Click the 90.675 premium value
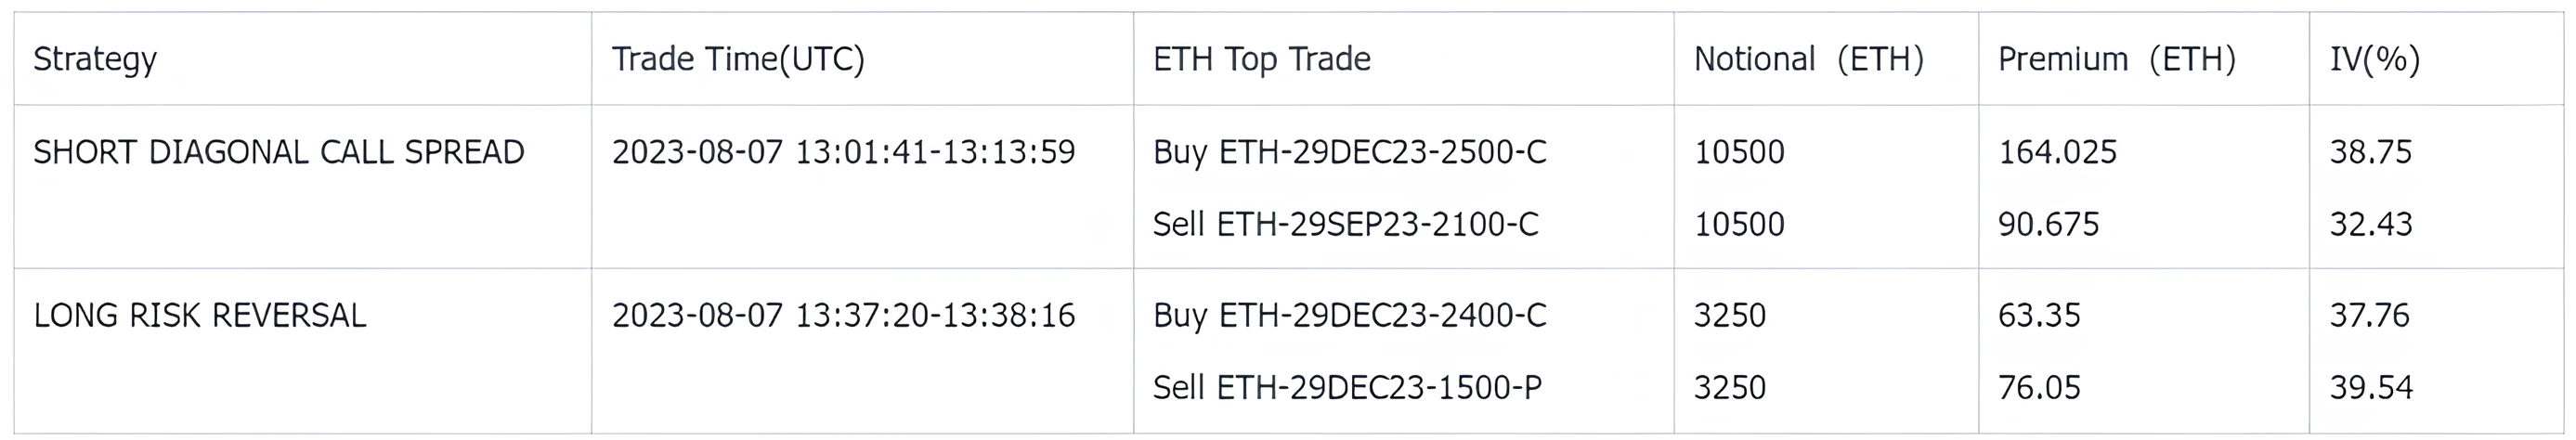 click(2048, 224)
